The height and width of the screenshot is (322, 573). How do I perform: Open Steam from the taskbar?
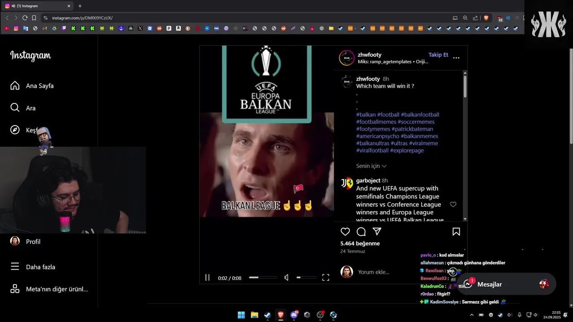point(267,315)
